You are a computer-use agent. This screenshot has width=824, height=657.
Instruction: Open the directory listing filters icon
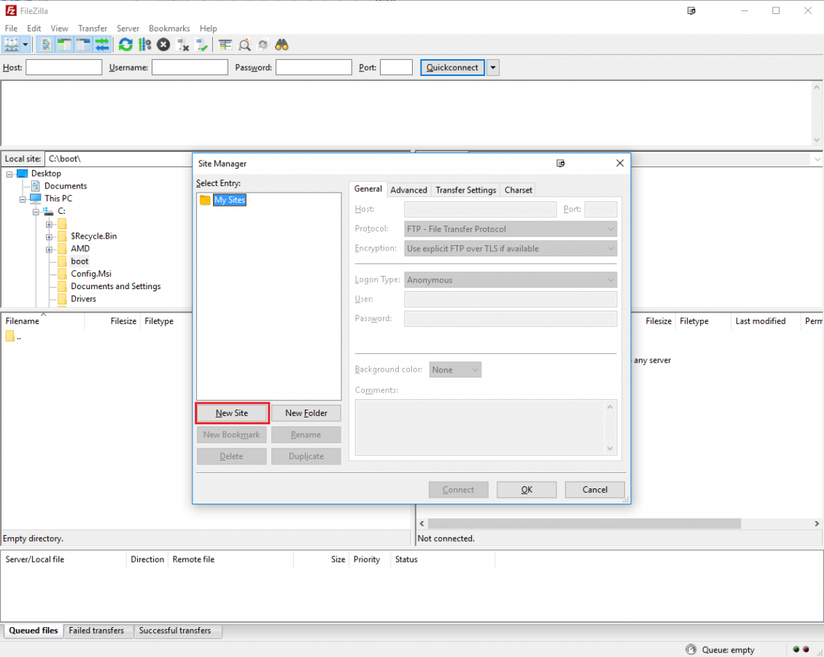coord(225,45)
